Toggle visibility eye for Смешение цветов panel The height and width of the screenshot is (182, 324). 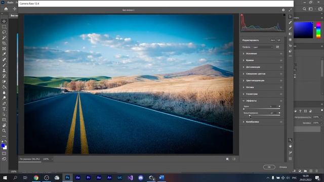coord(281,74)
